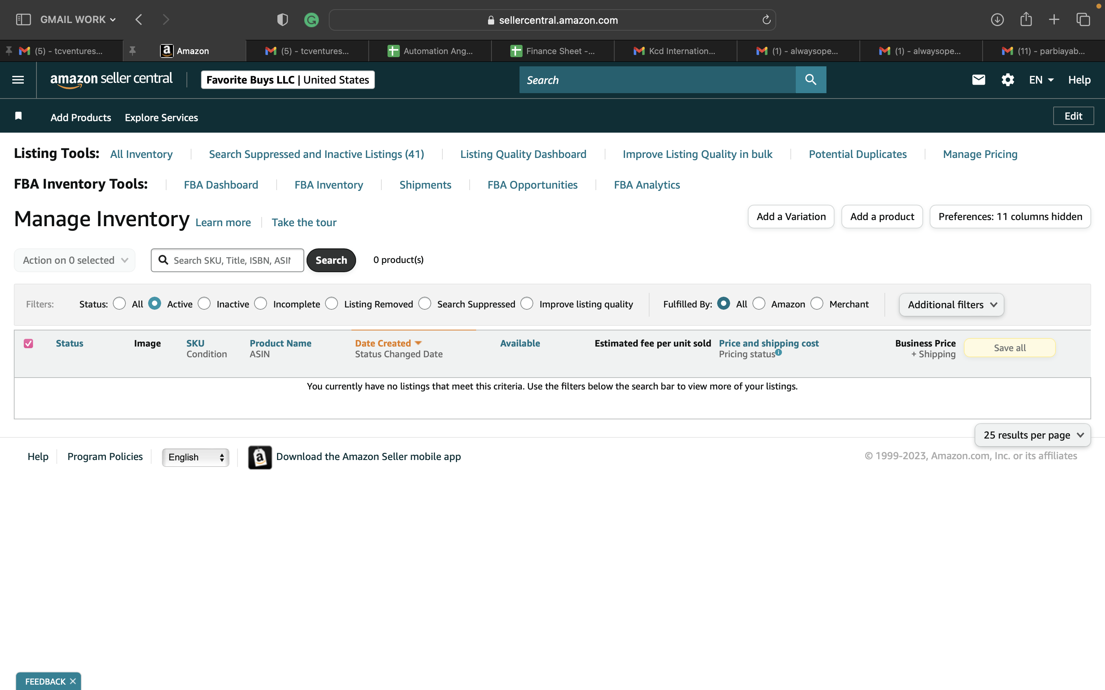The image size is (1105, 690).
Task: Select the Listing Removed radio button
Action: click(x=331, y=304)
